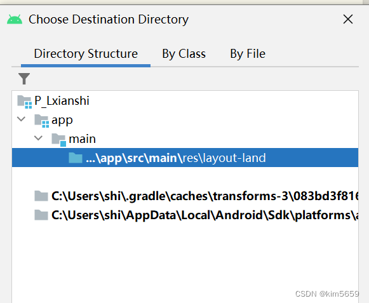This screenshot has height=303, width=369.
Task: Click folder icon beside Android Sdk path
Action: click(41, 215)
